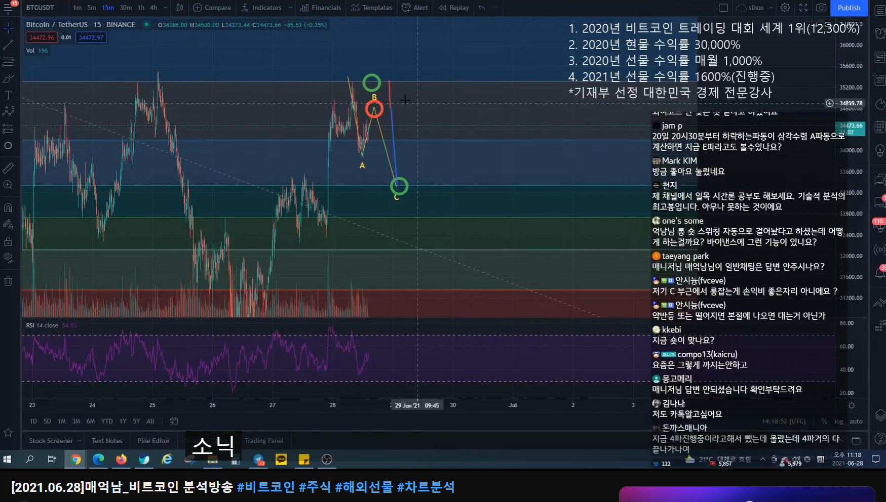The image size is (886, 502).
Task: Add order at 34899.78 plus icon
Action: coord(830,103)
